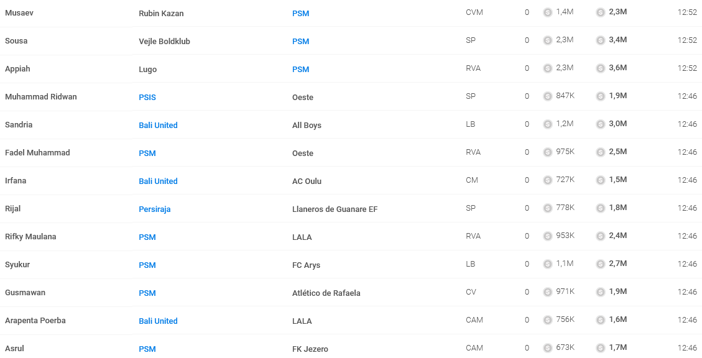This screenshot has width=702, height=358.
Task: Click the coin icon beside 847K for Muhammad Ridwan
Action: coord(547,96)
